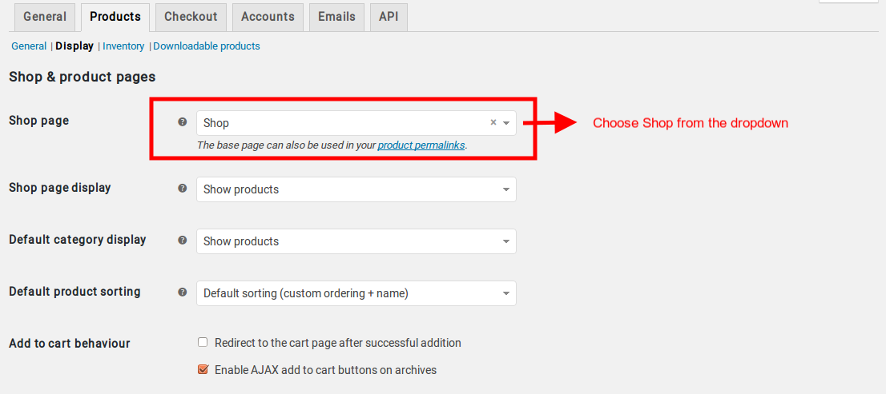This screenshot has height=394, width=886.
Task: Open the Accounts tab
Action: [x=268, y=17]
